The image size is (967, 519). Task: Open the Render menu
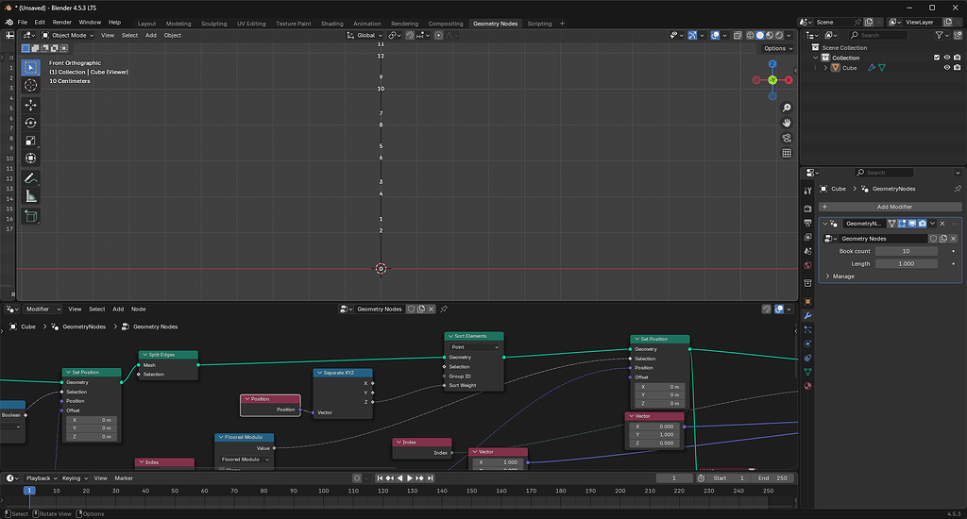[61, 23]
